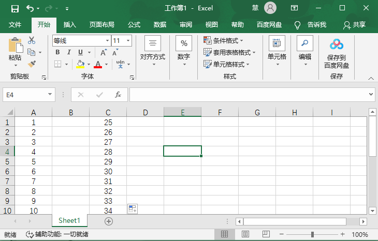Click the Increase Font Size icon

point(104,52)
